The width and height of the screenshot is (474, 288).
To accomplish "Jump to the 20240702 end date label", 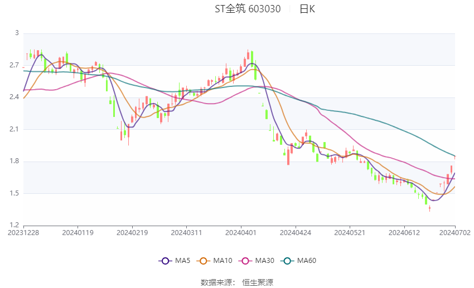I will [x=455, y=232].
